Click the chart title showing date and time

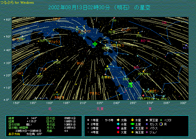[x=99, y=7]
